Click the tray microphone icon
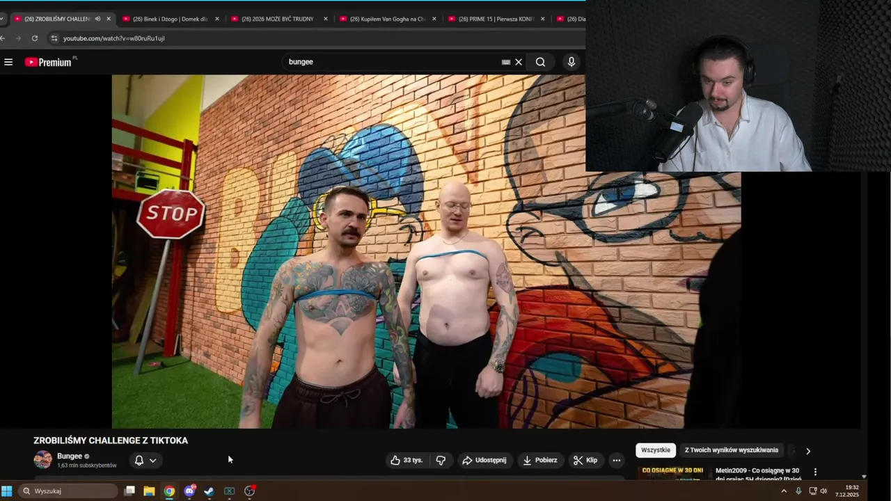Viewport: 891px width, 501px height. point(798,491)
